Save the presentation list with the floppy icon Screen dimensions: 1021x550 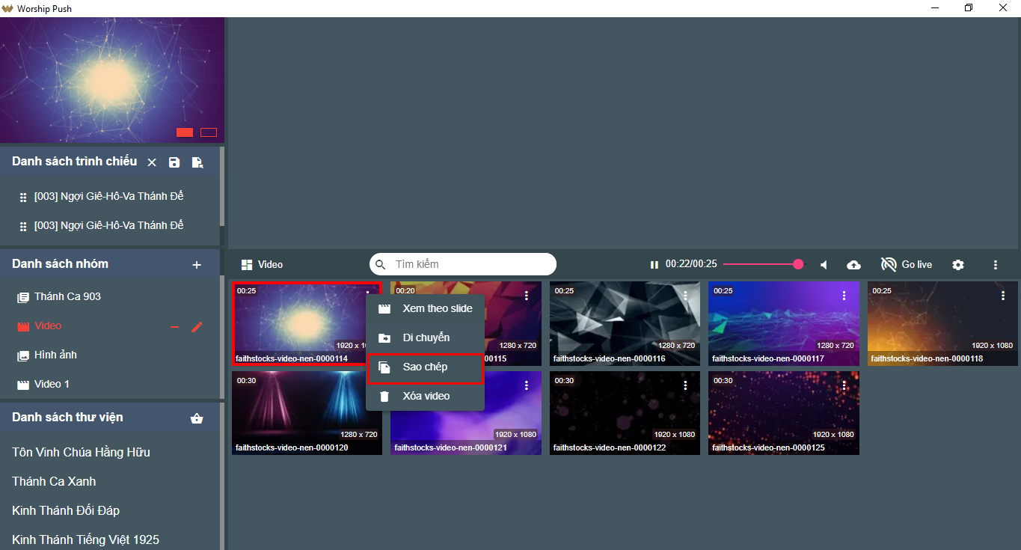174,162
